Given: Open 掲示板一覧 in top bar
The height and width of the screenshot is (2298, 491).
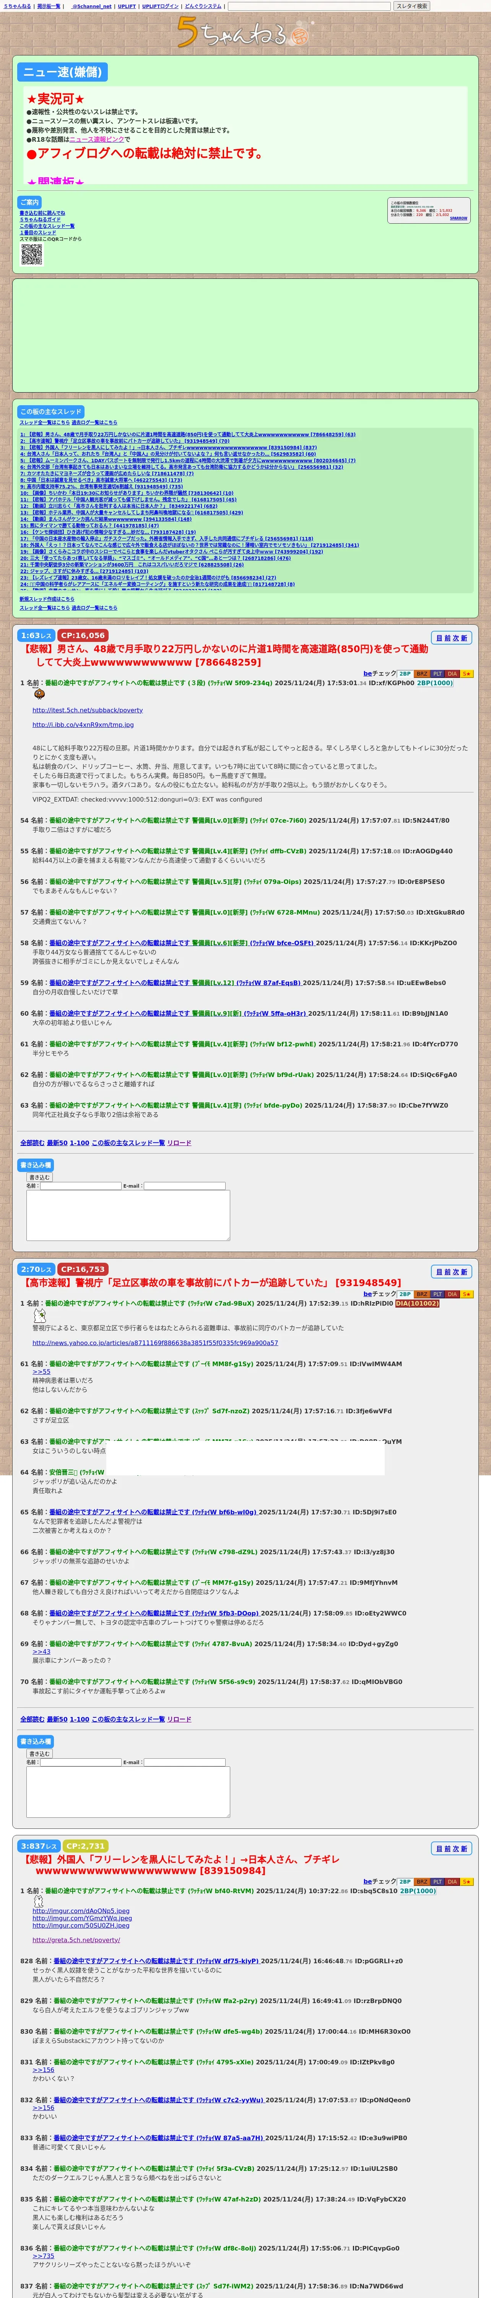Looking at the screenshot, I should pyautogui.click(x=49, y=6).
